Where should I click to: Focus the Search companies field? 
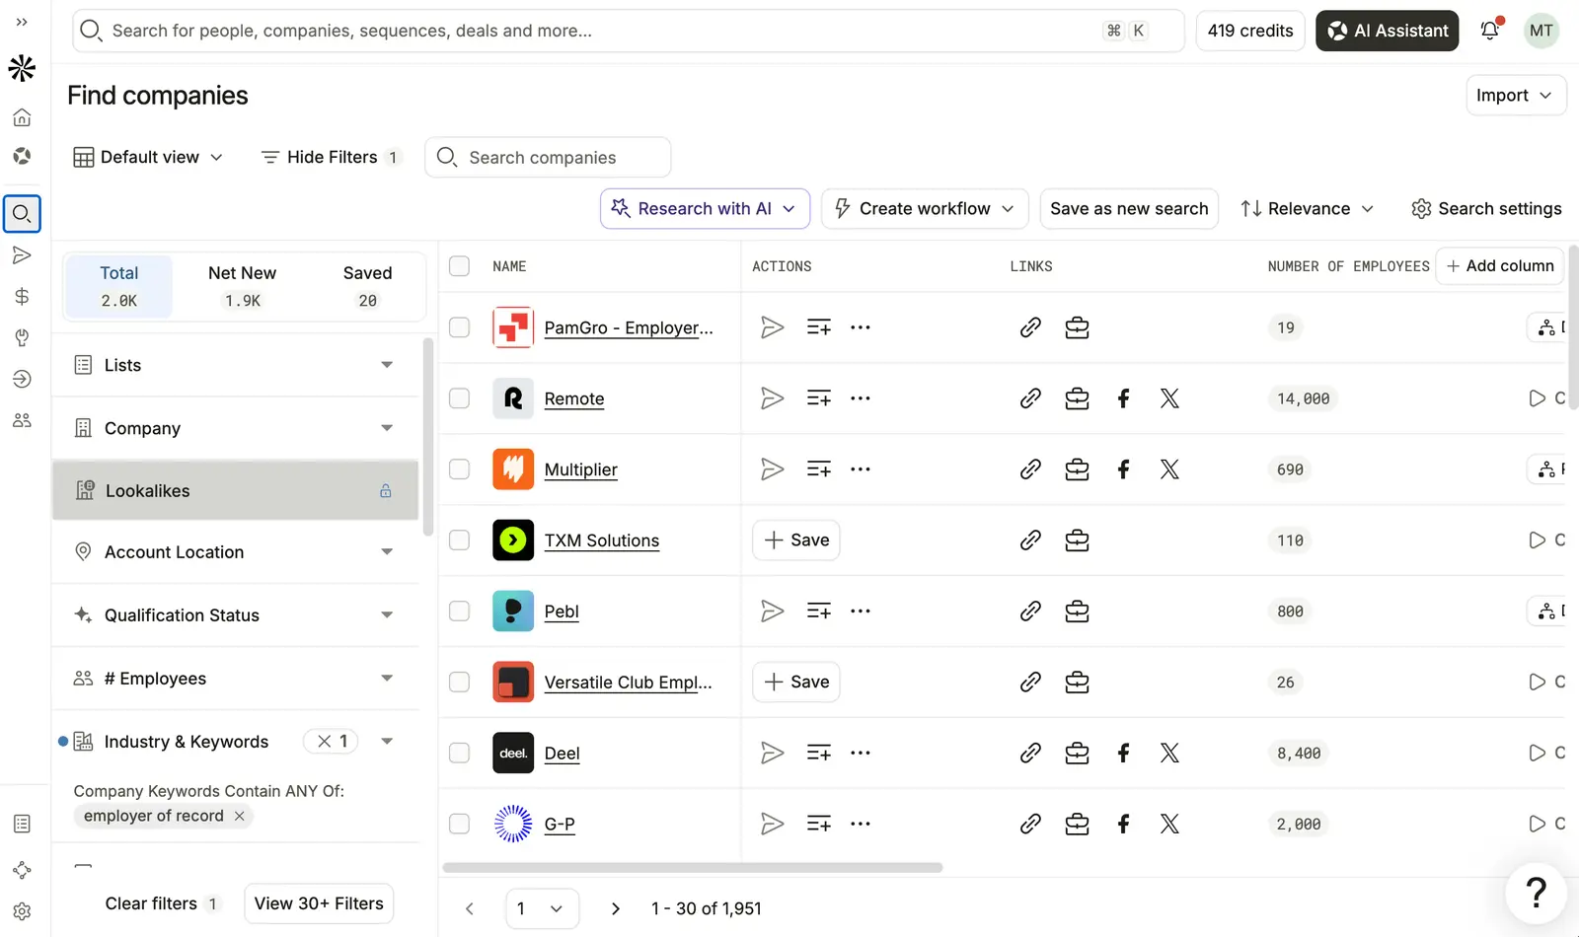coord(548,158)
